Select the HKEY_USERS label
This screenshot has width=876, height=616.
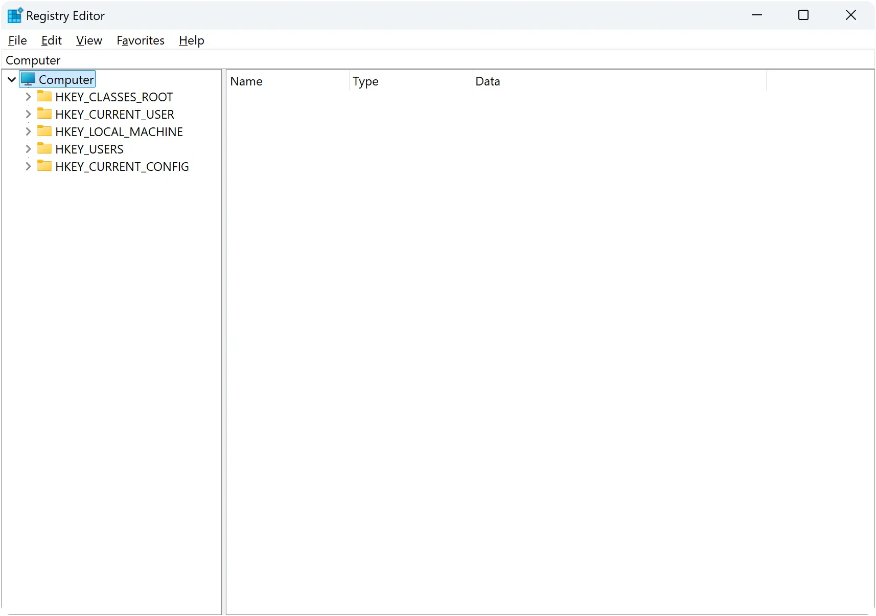click(x=89, y=149)
